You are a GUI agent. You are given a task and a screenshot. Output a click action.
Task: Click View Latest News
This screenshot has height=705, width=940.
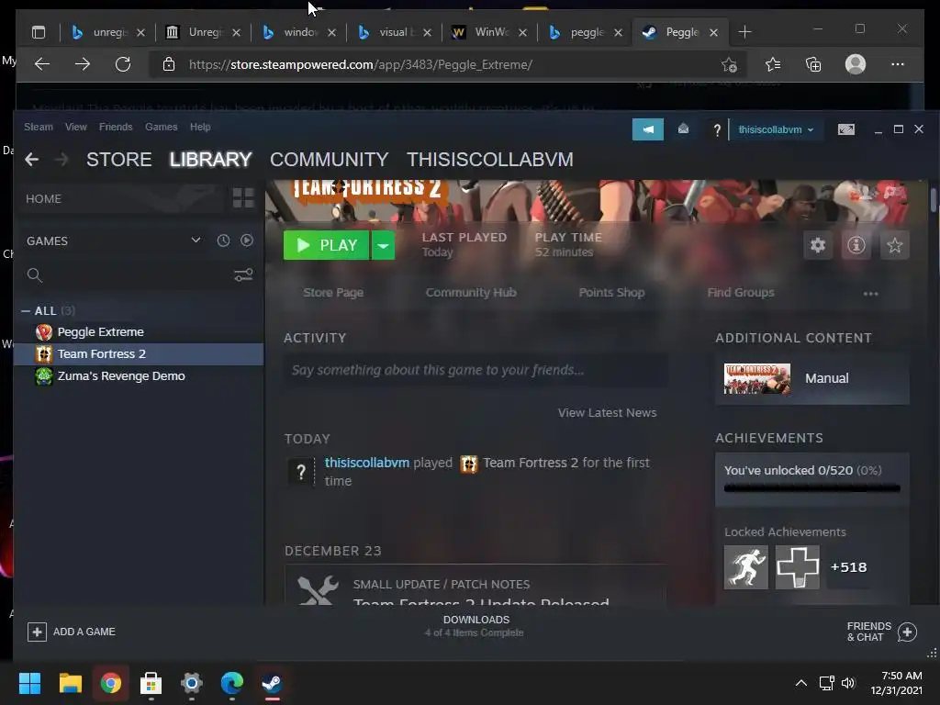pos(608,413)
